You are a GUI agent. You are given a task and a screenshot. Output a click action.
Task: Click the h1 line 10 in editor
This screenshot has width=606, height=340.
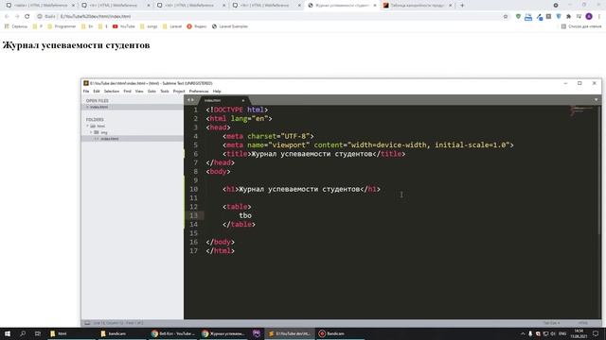(301, 189)
